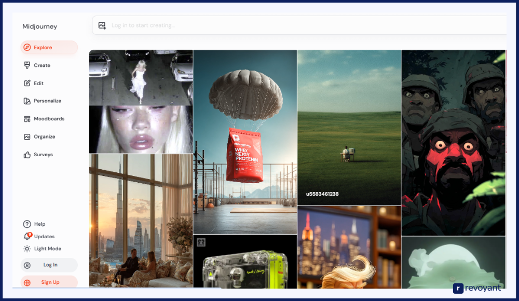The height and width of the screenshot is (301, 519).
Task: Open the Moodboards menu item
Action: [x=49, y=119]
